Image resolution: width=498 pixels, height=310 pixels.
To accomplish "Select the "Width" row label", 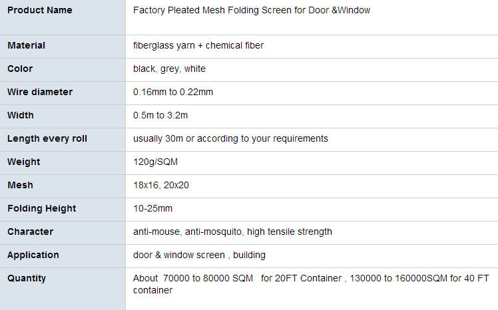I will [21, 115].
